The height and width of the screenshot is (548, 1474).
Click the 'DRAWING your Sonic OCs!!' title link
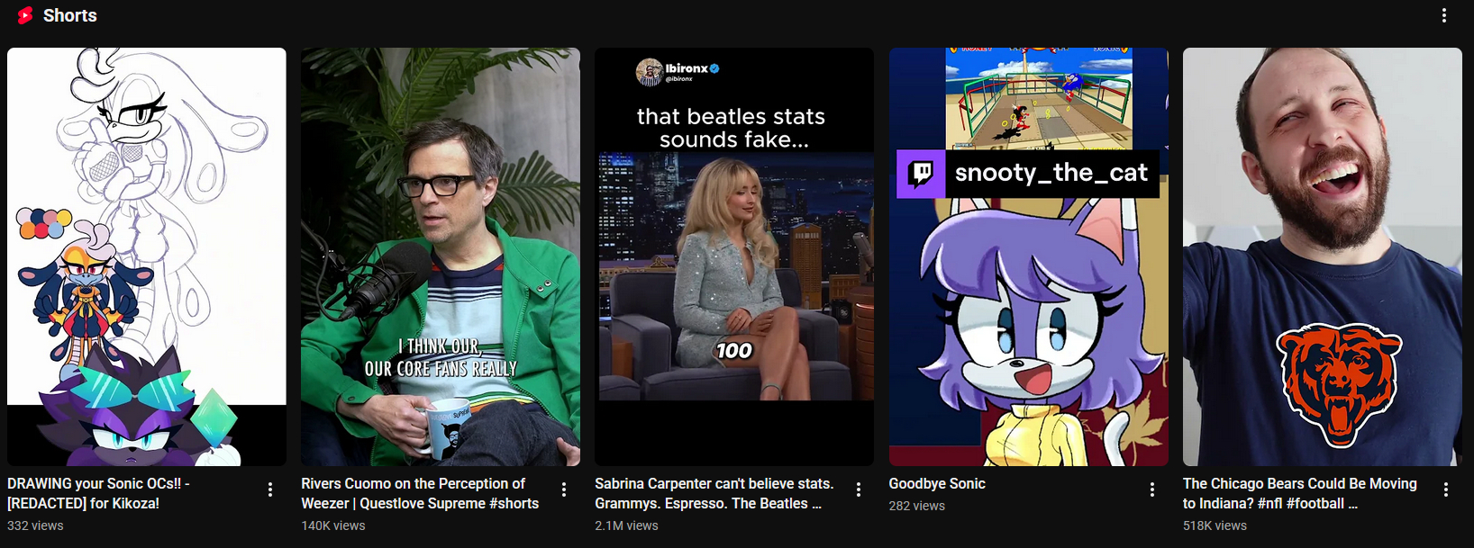[98, 493]
